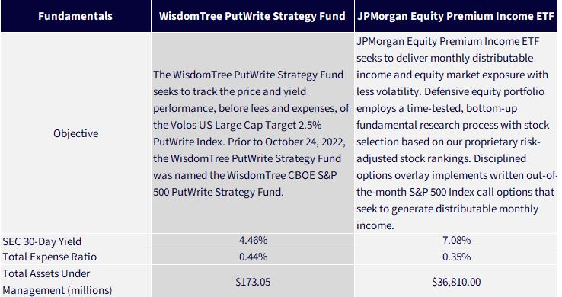Select the Total Assets Under Management label

pyautogui.click(x=57, y=282)
